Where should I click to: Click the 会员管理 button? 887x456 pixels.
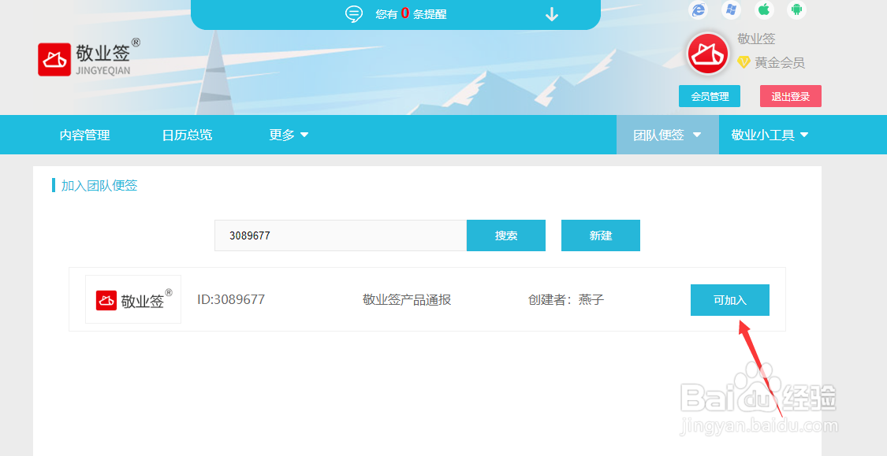click(x=710, y=96)
